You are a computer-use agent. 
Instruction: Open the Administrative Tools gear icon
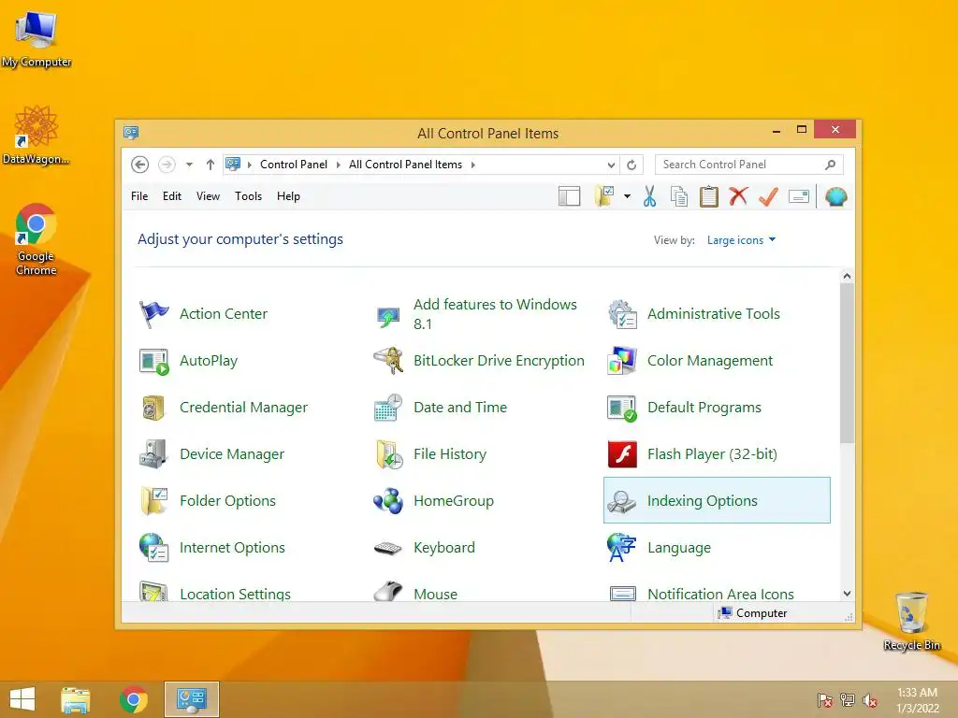pyautogui.click(x=622, y=314)
